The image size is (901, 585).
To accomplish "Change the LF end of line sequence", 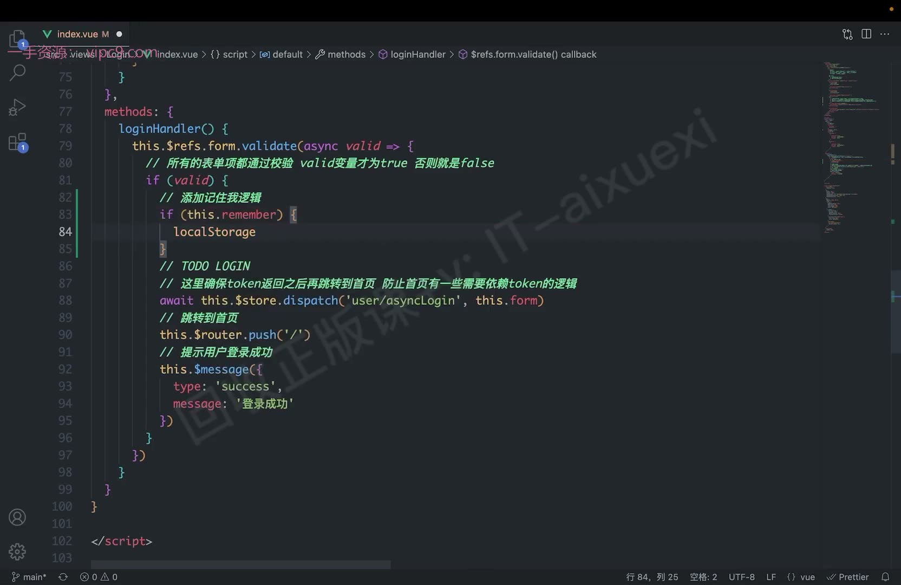I will pyautogui.click(x=771, y=577).
